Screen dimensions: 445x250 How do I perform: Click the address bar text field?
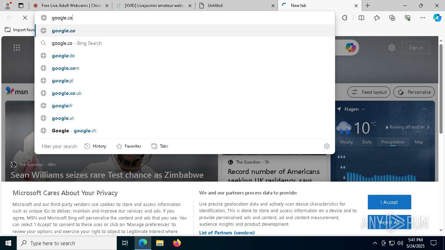185,18
